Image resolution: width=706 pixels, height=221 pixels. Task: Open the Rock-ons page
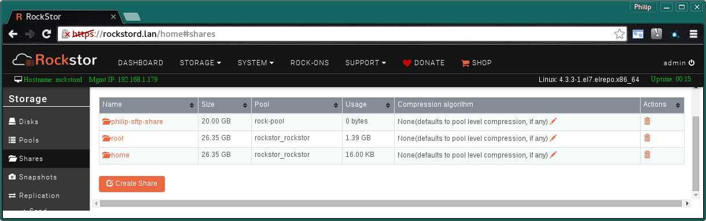coord(310,63)
